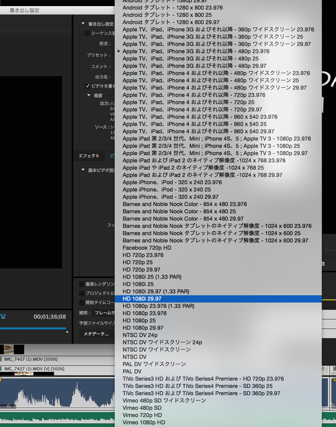This screenshot has width=336, height=427.
Task: Choose NTSC DV preset
Action: pyautogui.click(x=218, y=357)
